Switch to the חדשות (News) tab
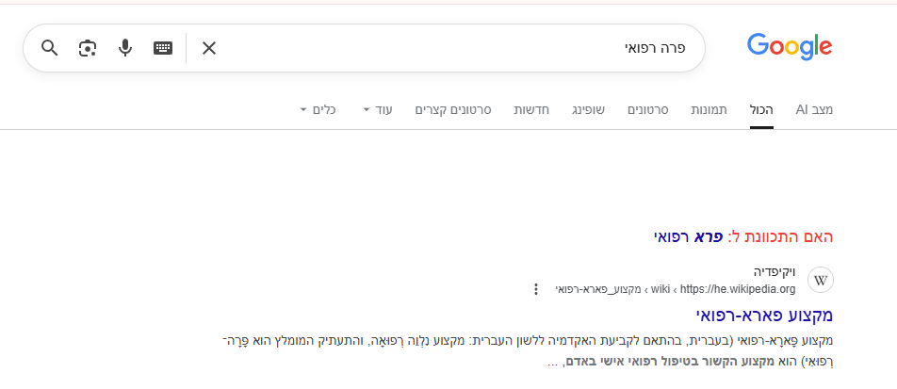897x389 pixels. (x=531, y=110)
